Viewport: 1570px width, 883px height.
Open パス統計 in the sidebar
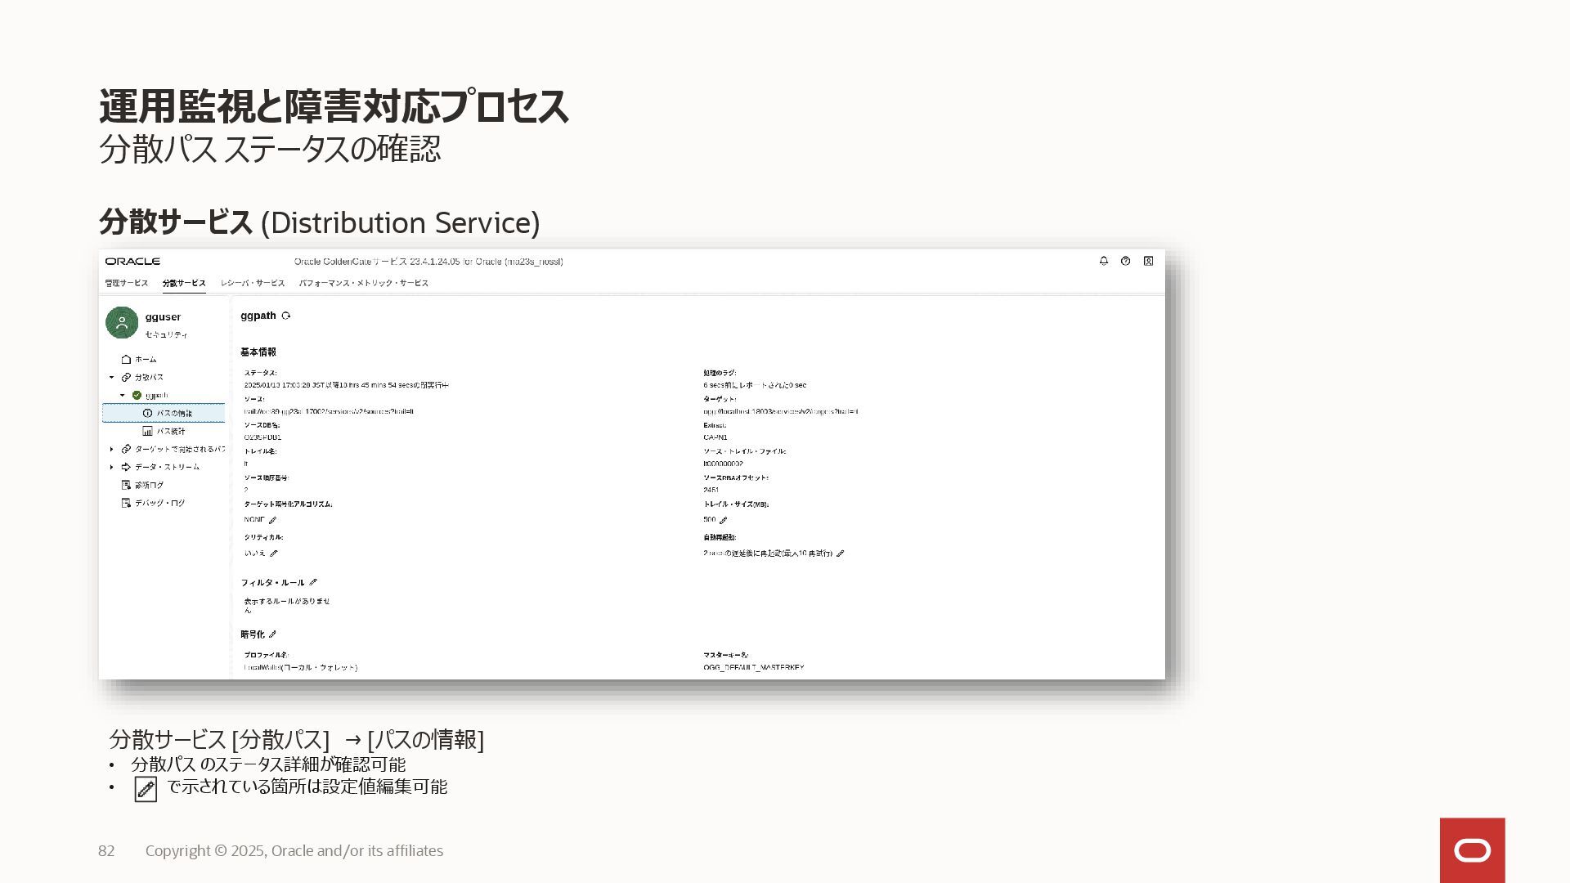pyautogui.click(x=170, y=431)
